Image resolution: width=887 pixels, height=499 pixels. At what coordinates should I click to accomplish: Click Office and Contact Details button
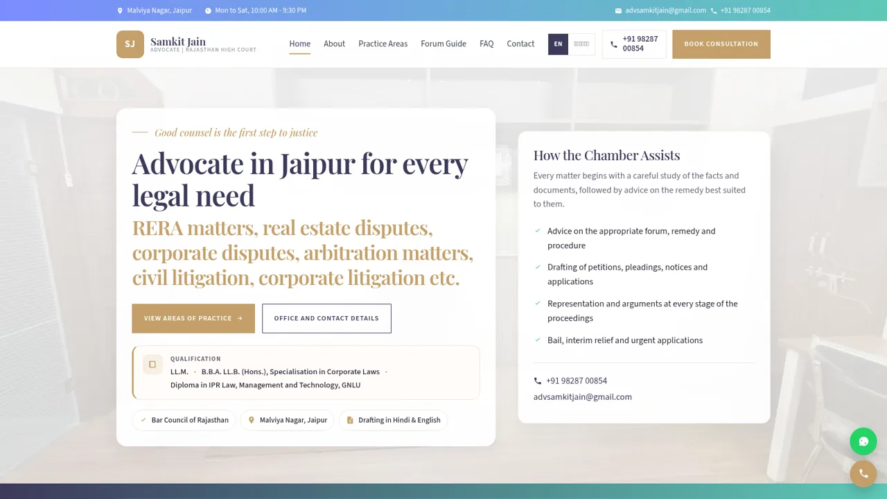(326, 319)
